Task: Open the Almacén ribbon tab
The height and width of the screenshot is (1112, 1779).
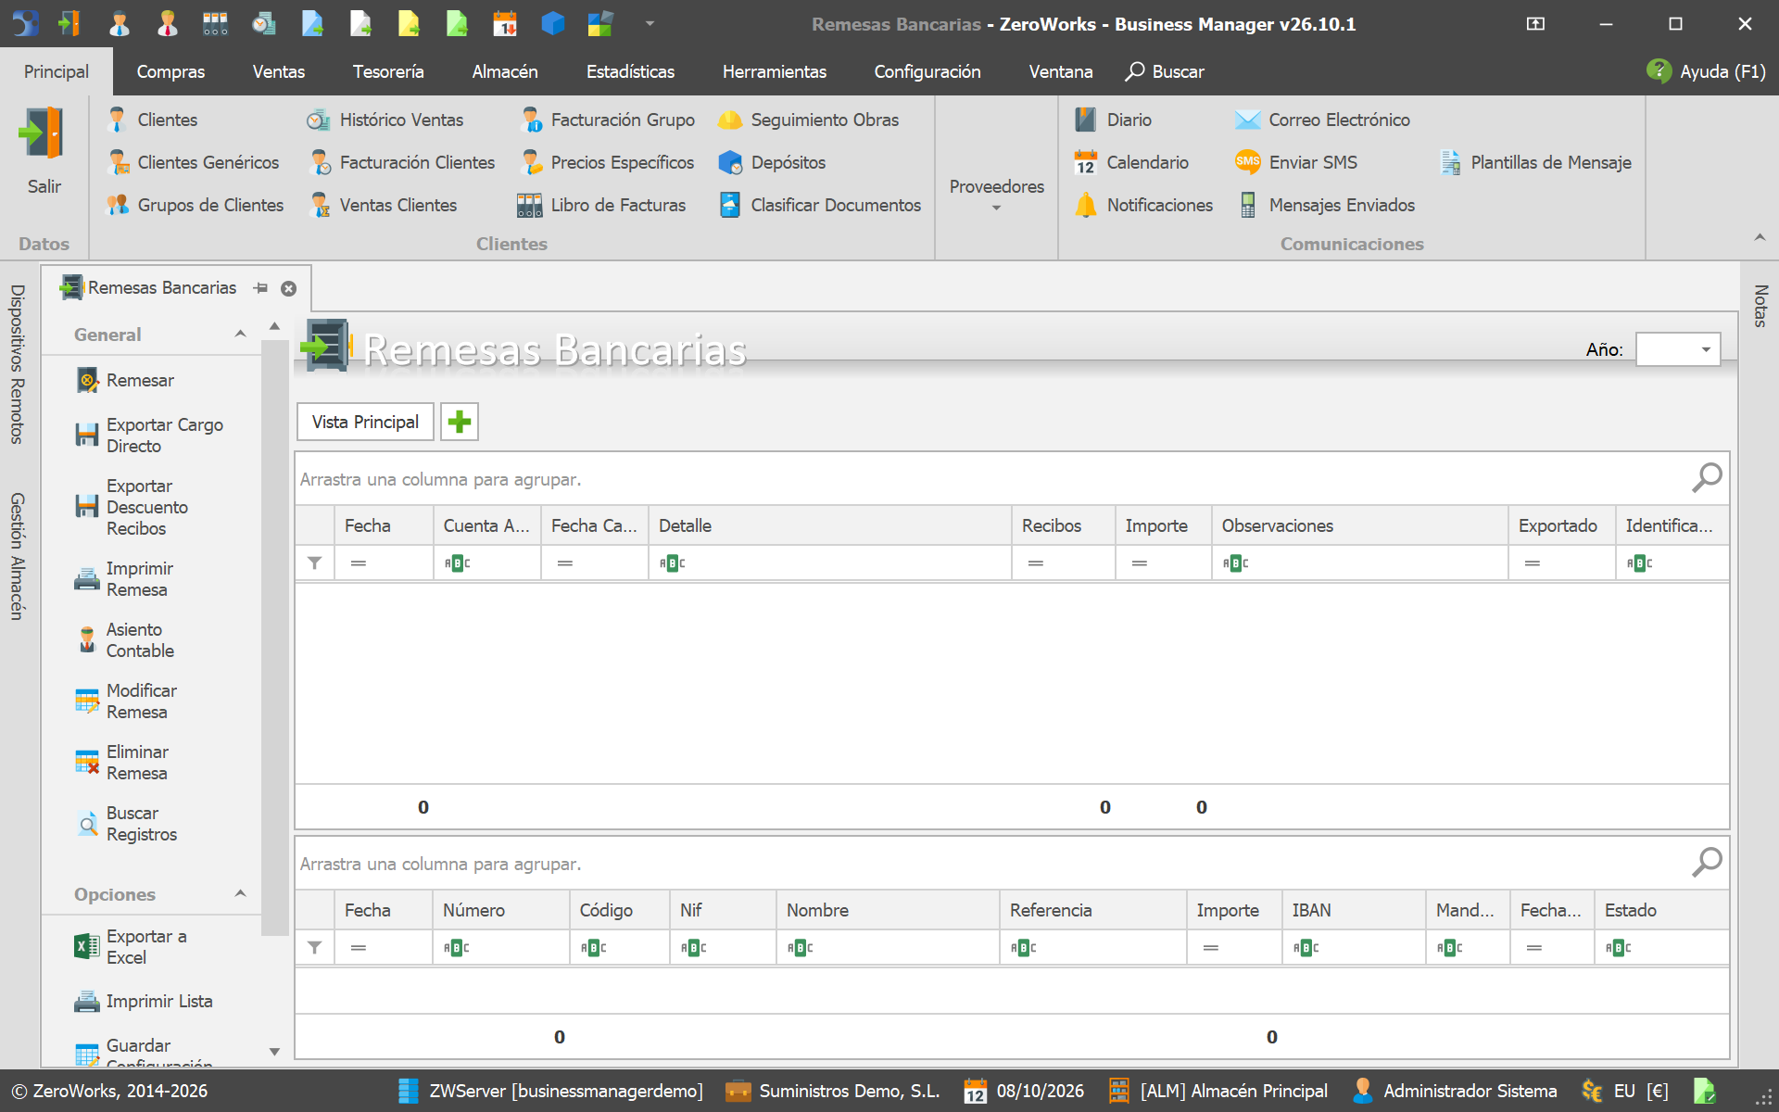Action: 505,71
